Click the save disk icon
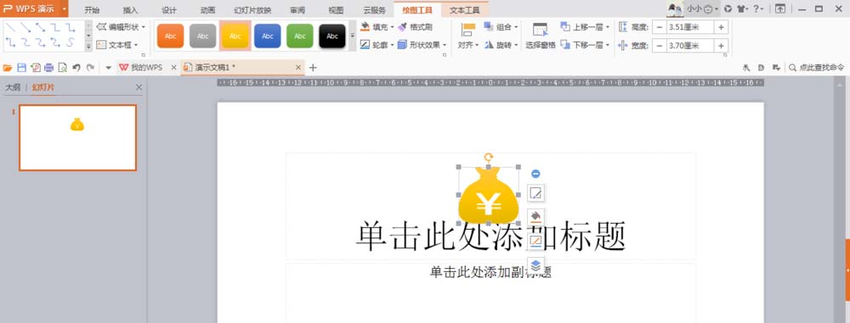 [x=22, y=68]
